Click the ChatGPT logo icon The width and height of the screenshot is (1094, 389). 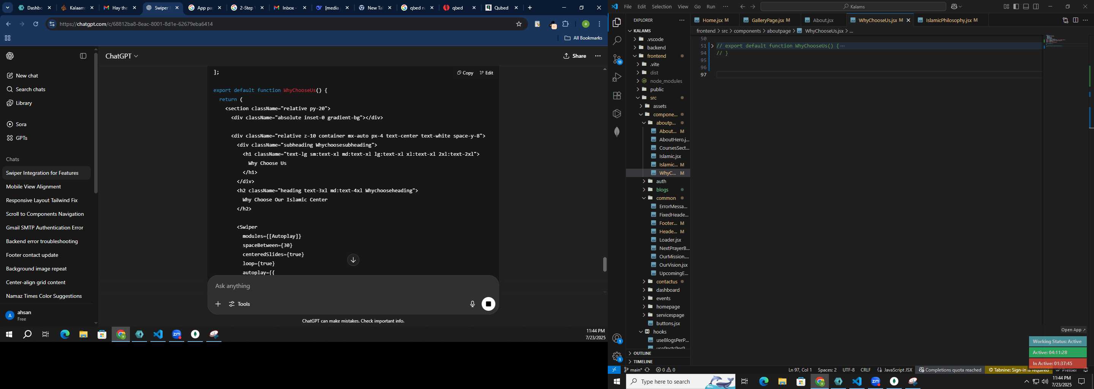[x=10, y=56]
